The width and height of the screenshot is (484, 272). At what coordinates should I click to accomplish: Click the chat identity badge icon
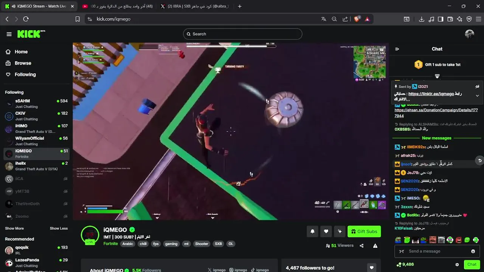(x=402, y=251)
